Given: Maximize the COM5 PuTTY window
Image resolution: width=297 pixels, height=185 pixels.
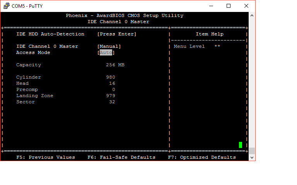Looking at the screenshot, I should click(x=229, y=6).
